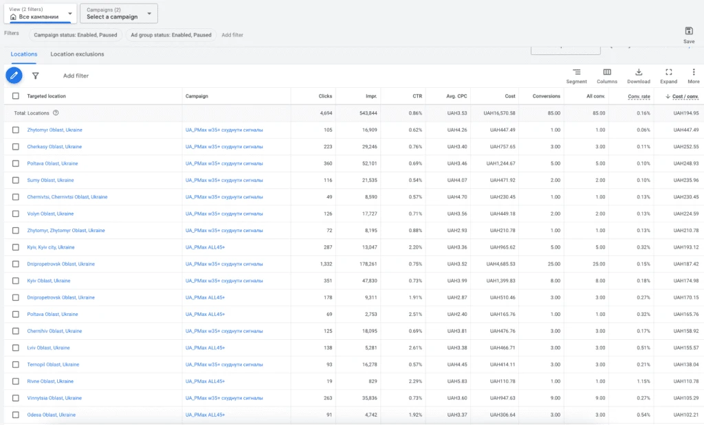This screenshot has height=425, width=704.
Task: Open the funnel filter icon
Action: [x=35, y=76]
